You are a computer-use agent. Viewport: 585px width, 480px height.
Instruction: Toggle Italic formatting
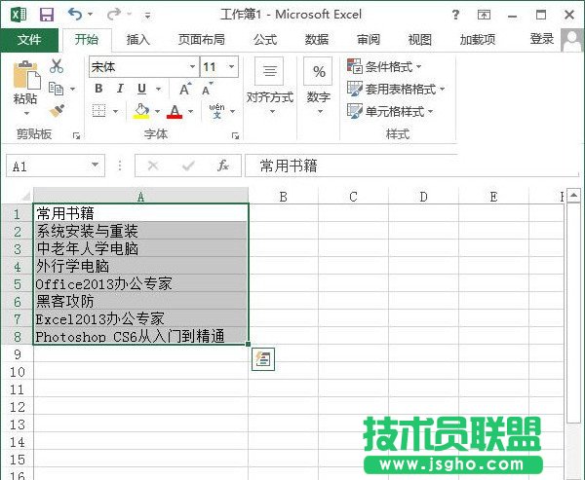click(x=120, y=89)
